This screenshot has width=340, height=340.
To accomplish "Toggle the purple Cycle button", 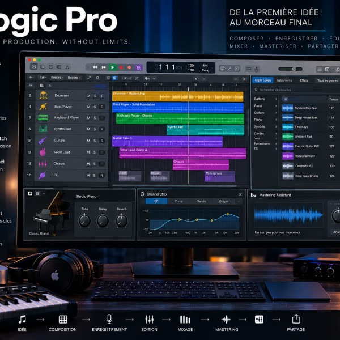I will click(x=138, y=67).
